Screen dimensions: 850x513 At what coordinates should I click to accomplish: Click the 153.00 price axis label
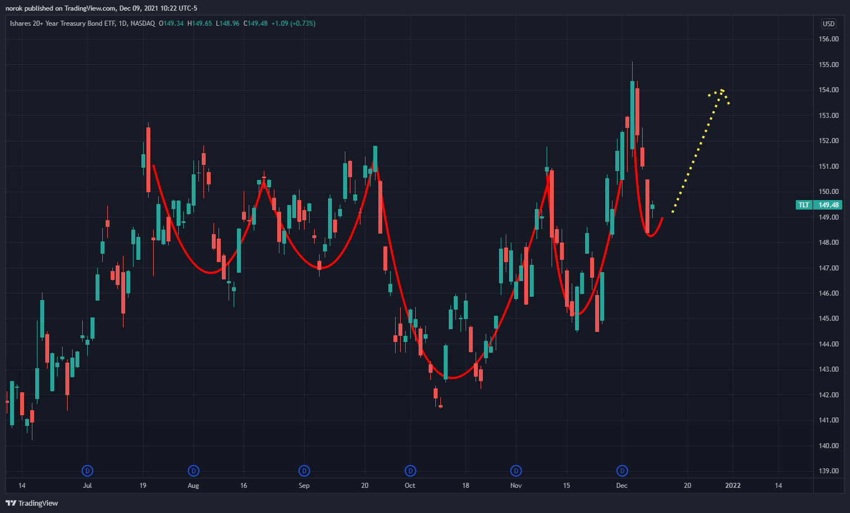829,116
